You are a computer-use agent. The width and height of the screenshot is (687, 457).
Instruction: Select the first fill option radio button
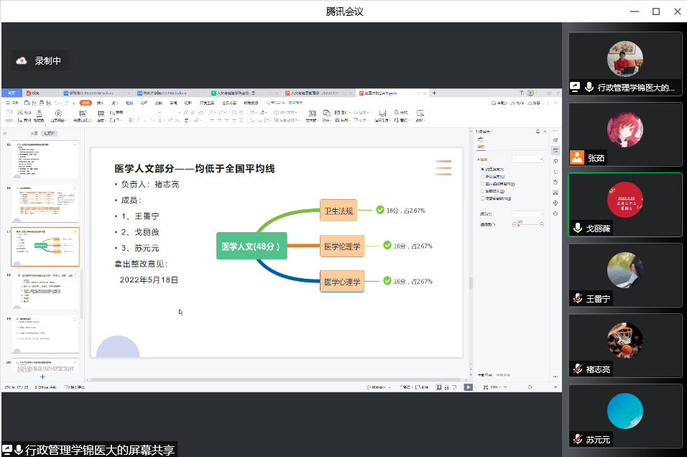click(x=482, y=169)
